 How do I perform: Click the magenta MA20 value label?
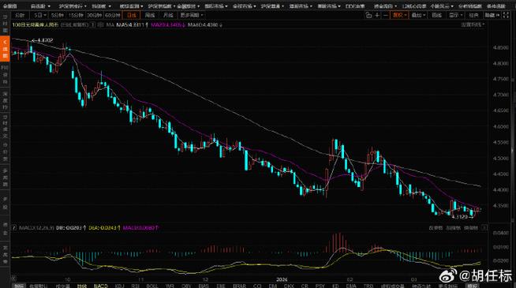(x=168, y=24)
